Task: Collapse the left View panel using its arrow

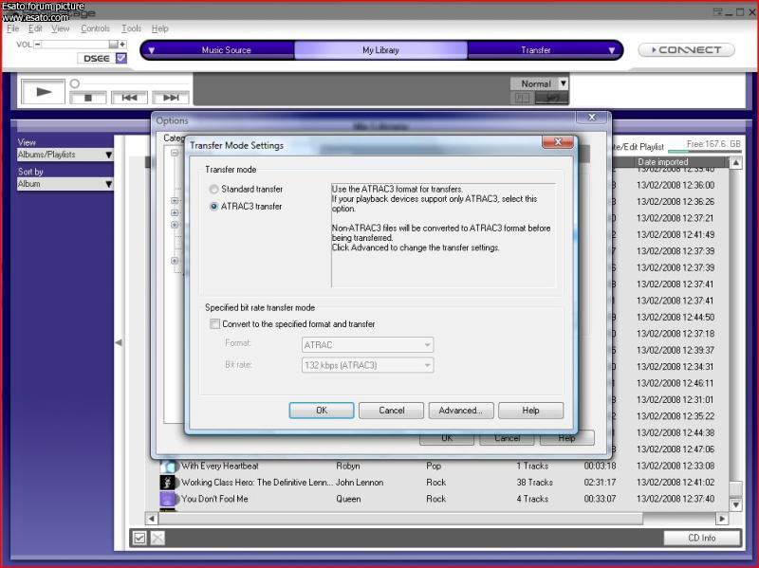Action: click(x=119, y=342)
